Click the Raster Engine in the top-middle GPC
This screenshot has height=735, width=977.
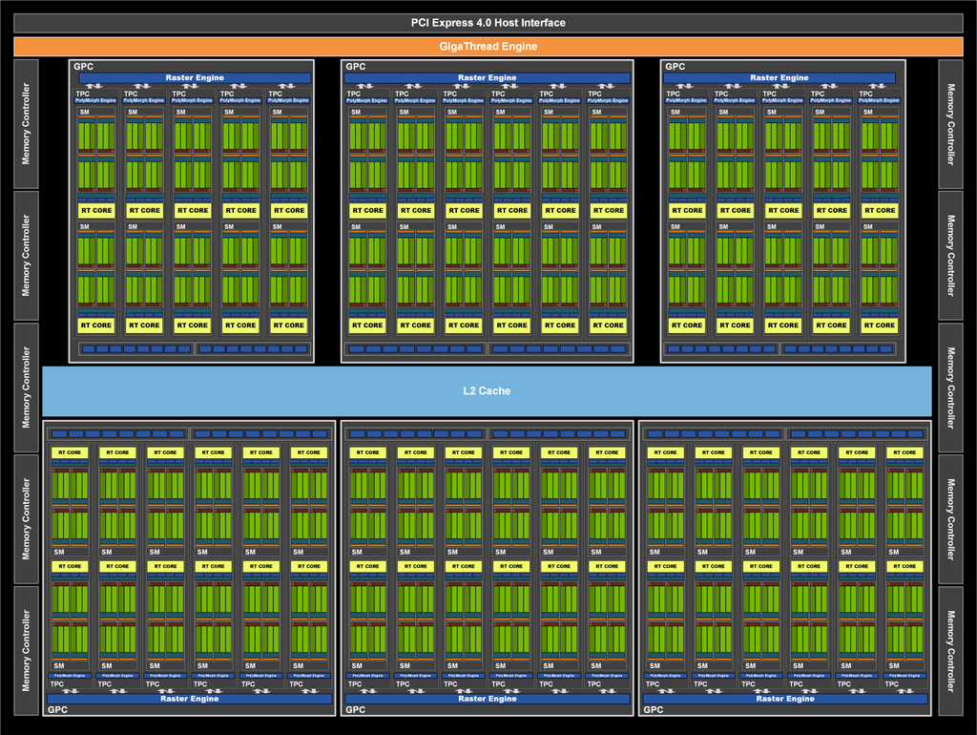click(487, 78)
